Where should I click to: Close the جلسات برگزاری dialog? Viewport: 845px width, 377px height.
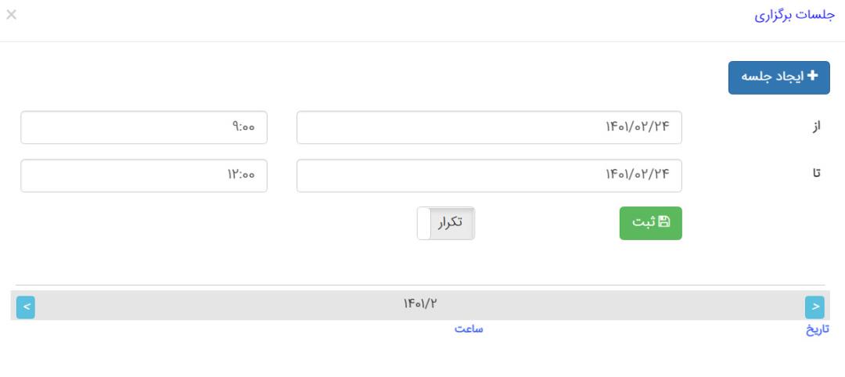11,15
